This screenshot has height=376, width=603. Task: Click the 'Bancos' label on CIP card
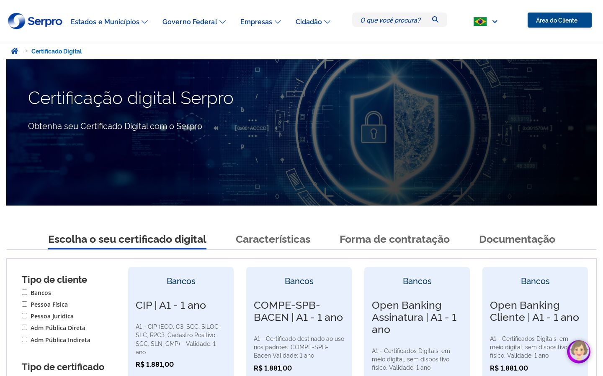181,281
